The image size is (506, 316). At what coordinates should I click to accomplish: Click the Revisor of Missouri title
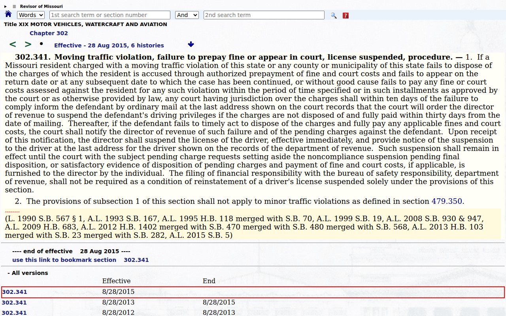(x=42, y=6)
